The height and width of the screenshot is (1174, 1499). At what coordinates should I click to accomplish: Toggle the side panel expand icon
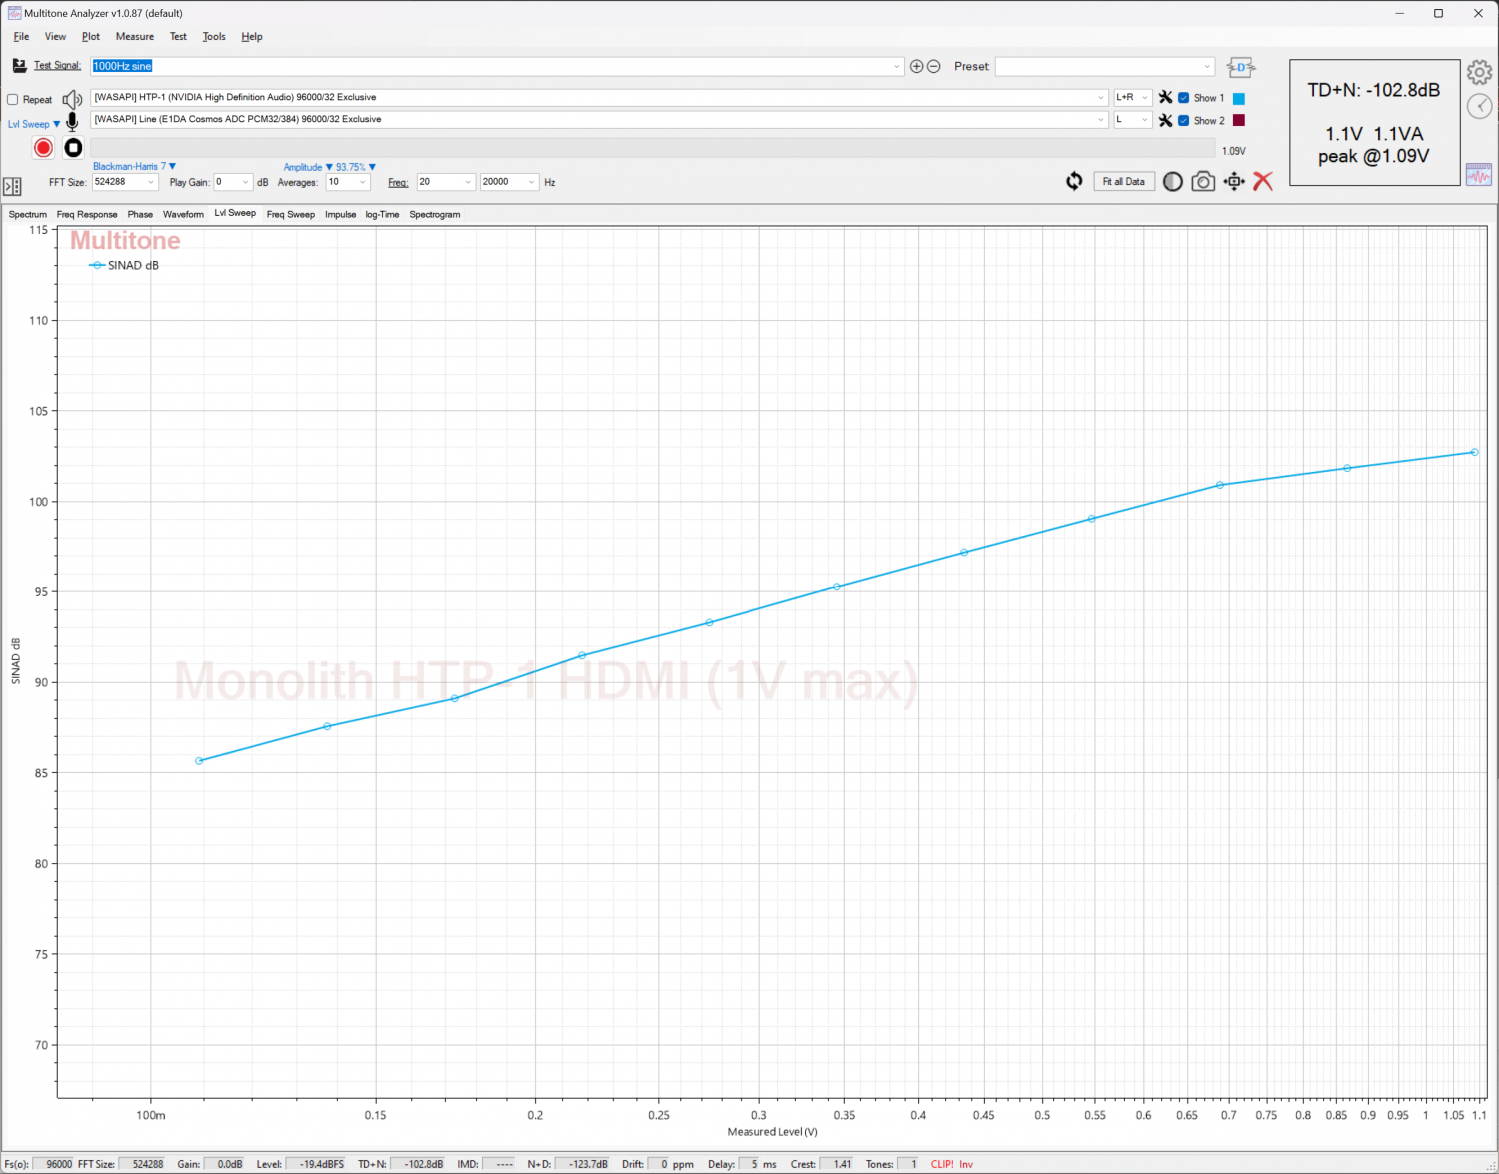12,186
